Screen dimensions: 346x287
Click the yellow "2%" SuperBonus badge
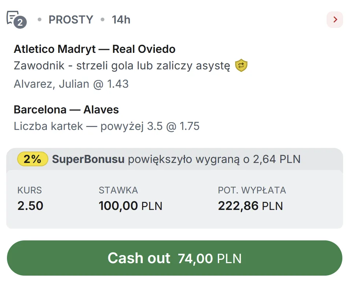point(32,159)
